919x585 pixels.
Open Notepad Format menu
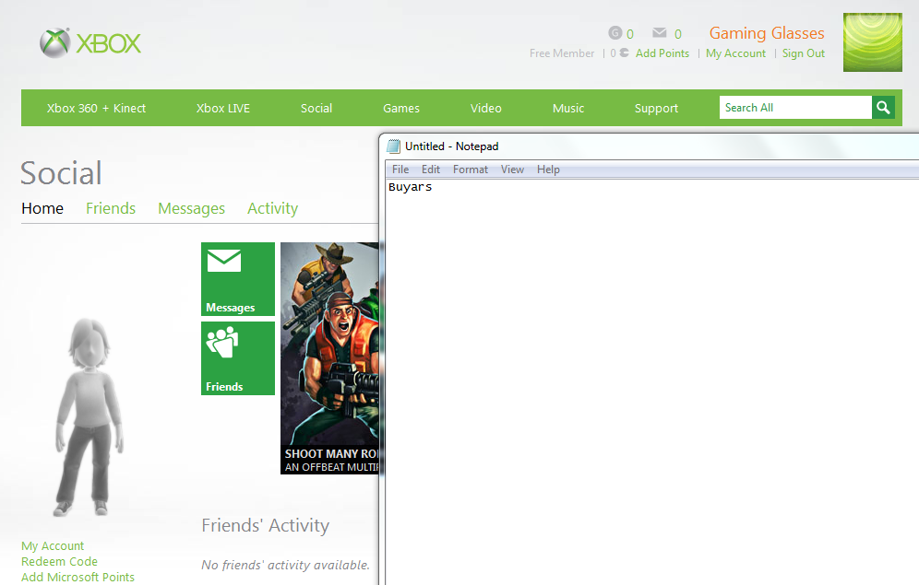[x=470, y=170]
